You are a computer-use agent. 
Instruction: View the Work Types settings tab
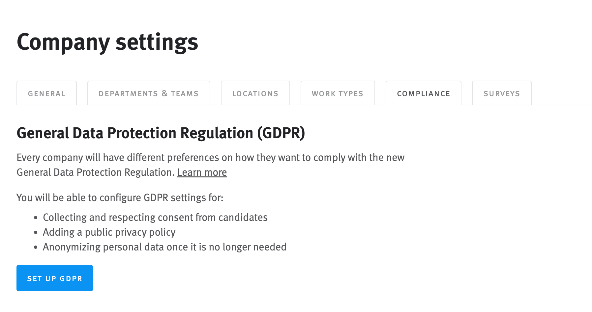[338, 93]
